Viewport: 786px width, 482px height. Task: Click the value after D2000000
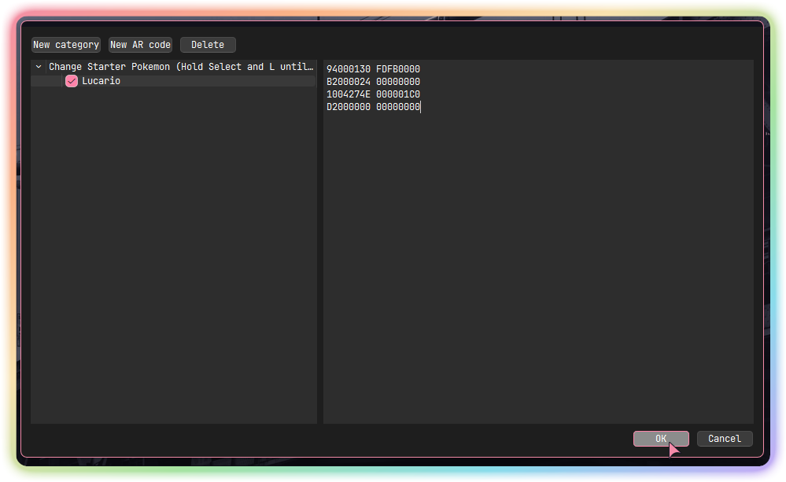(x=398, y=107)
